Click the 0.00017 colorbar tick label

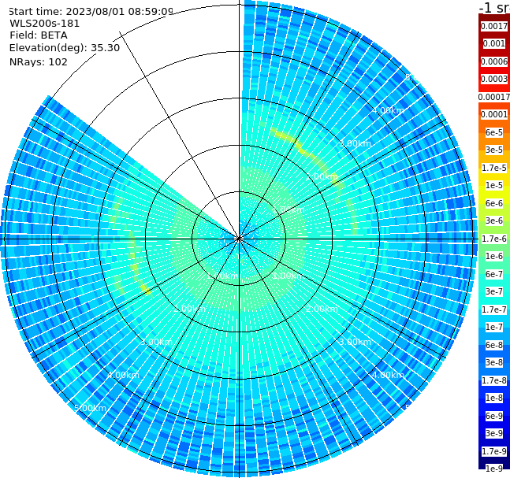pos(494,97)
